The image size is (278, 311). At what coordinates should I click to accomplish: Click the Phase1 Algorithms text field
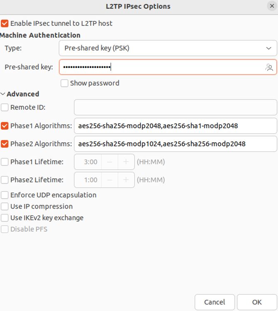[175, 126]
